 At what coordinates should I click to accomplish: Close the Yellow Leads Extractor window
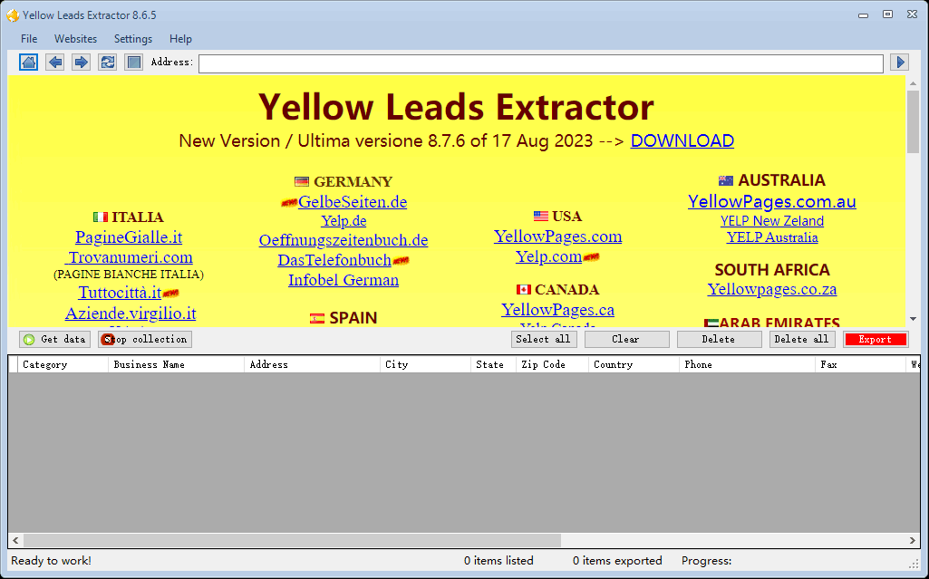point(913,14)
